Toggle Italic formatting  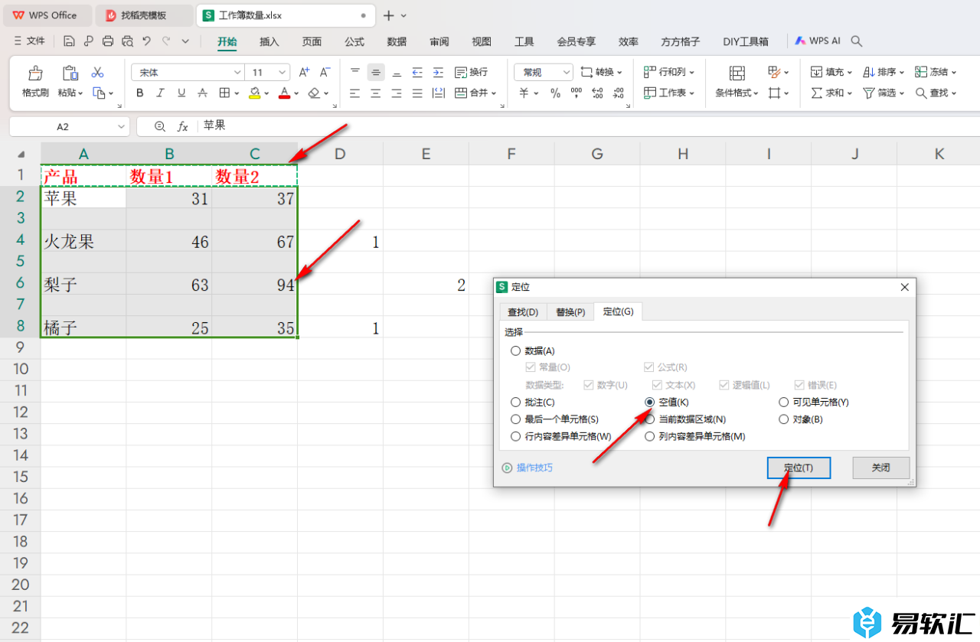point(160,93)
